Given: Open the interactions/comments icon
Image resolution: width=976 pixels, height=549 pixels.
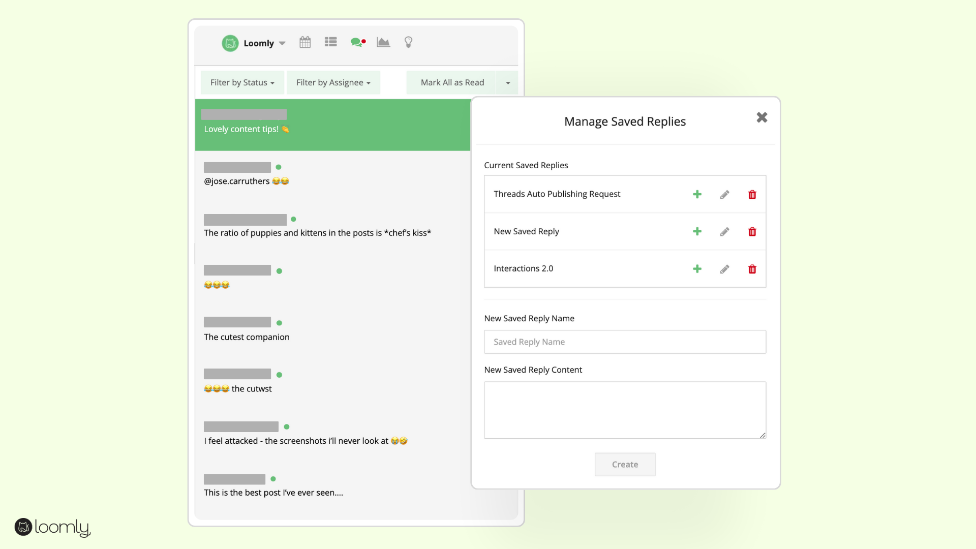Looking at the screenshot, I should (357, 42).
